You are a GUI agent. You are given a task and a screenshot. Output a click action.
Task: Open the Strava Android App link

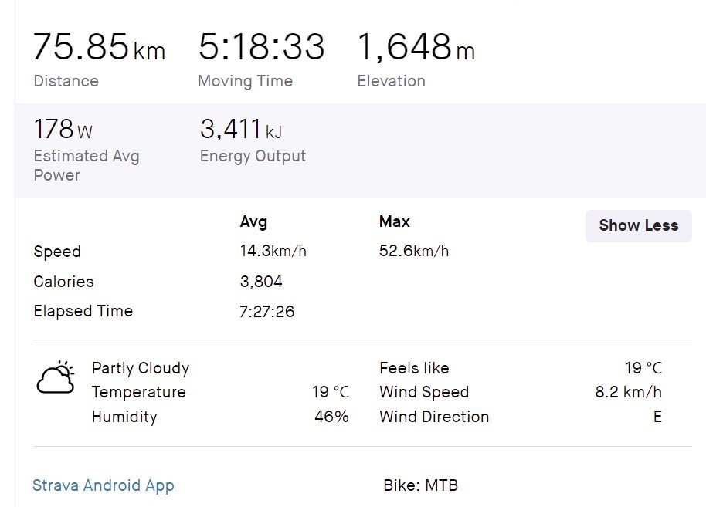point(104,486)
